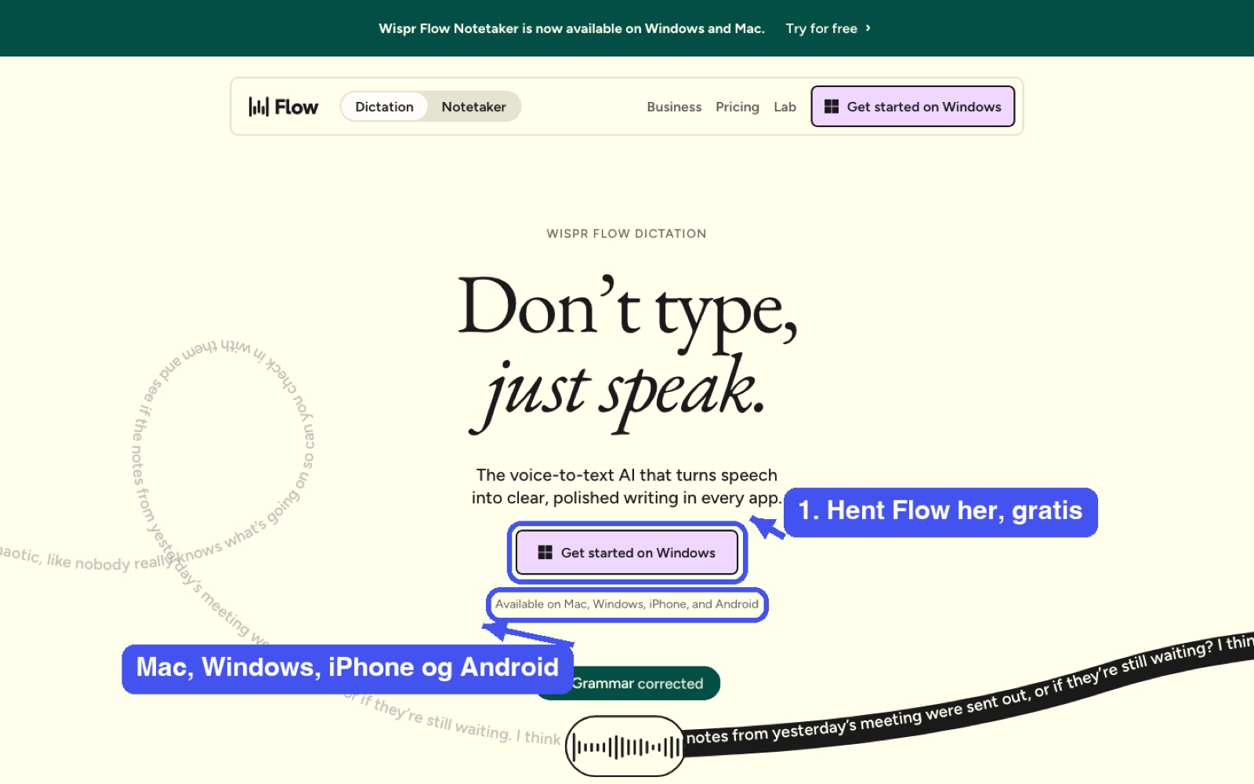The width and height of the screenshot is (1254, 784).
Task: Click the '1. Hent Flow her, gratis' callout
Action: point(940,511)
